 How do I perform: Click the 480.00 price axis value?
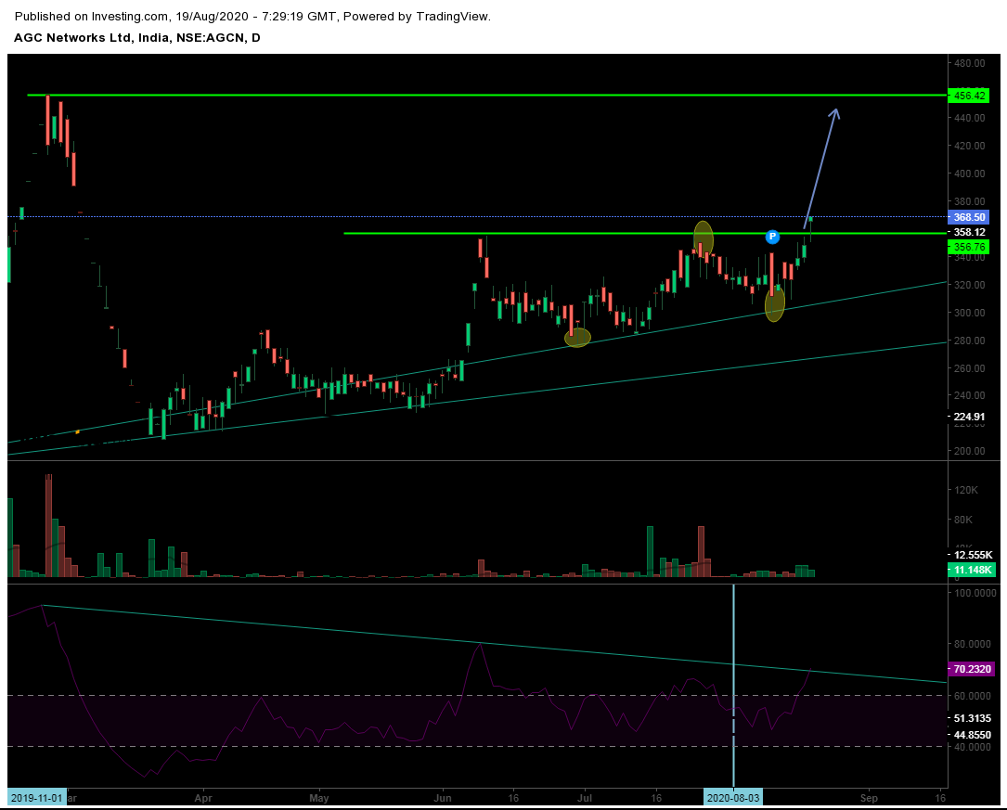970,63
